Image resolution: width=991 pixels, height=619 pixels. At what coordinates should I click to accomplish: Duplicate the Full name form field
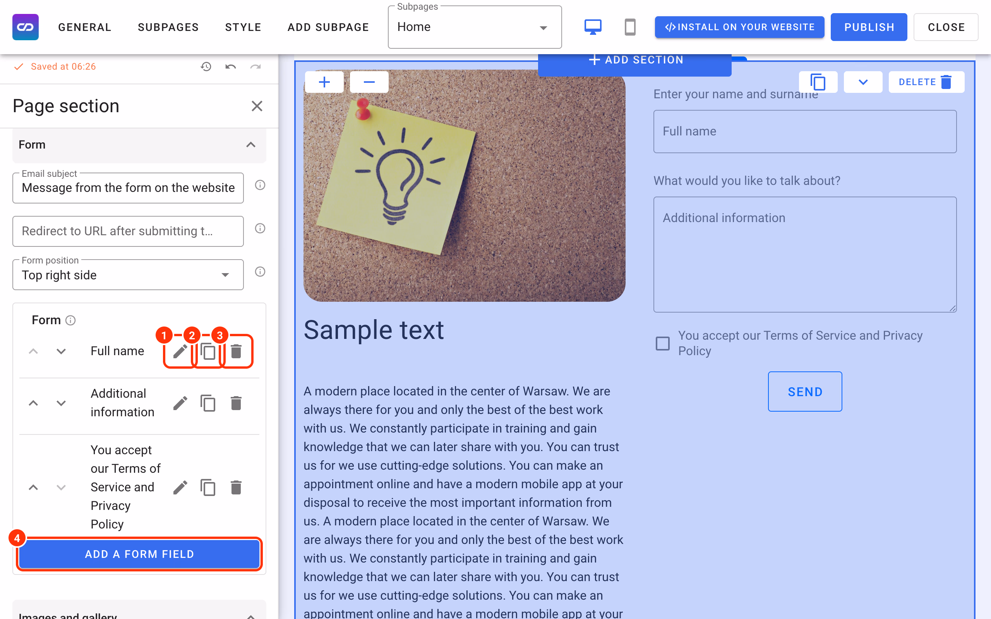(x=208, y=351)
